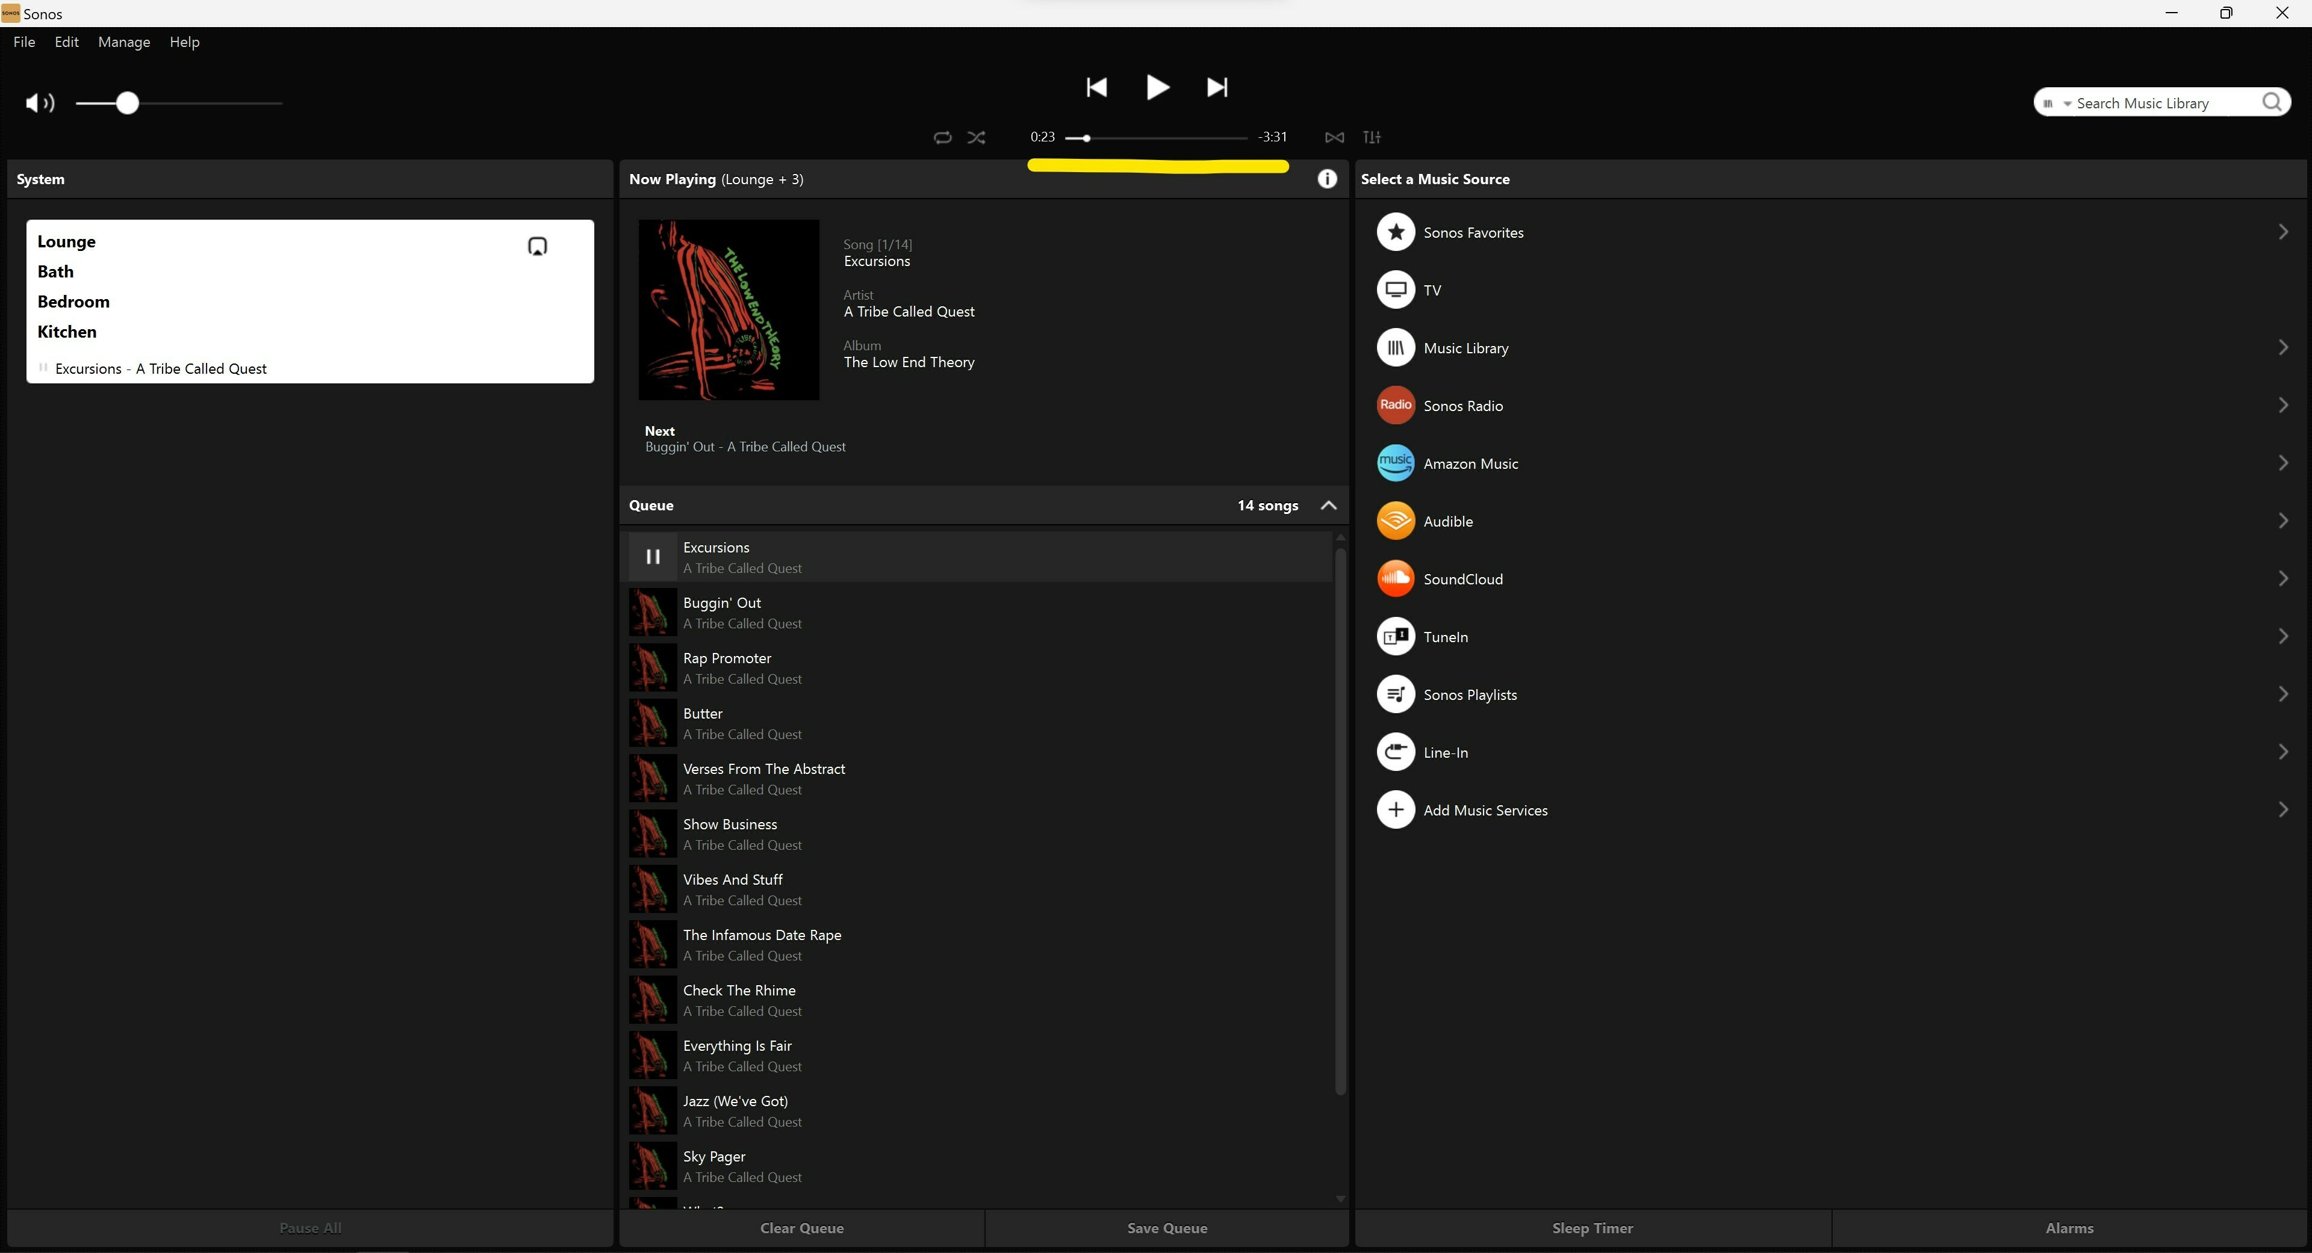Click the Kitchen room name
2312x1253 pixels.
tap(67, 332)
